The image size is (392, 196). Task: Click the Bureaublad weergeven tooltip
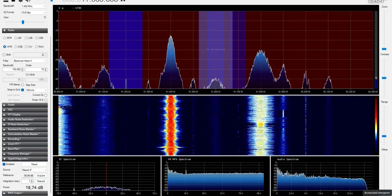click(377, 193)
